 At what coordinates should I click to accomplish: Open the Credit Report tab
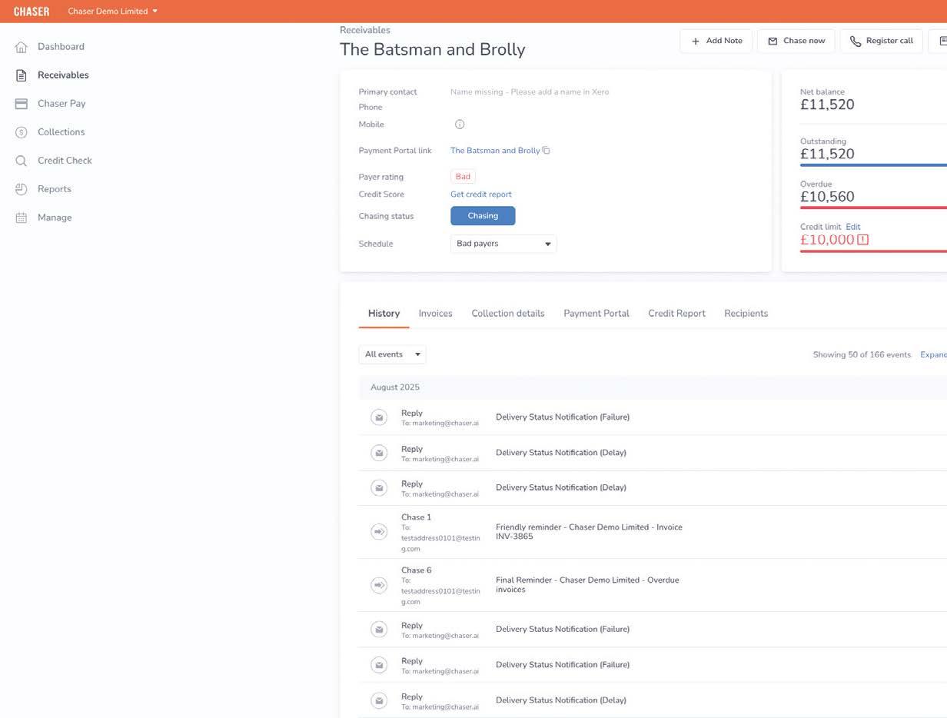676,314
